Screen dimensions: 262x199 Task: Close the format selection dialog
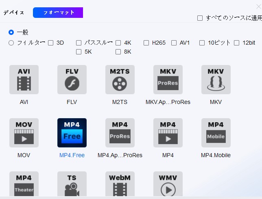259,7
